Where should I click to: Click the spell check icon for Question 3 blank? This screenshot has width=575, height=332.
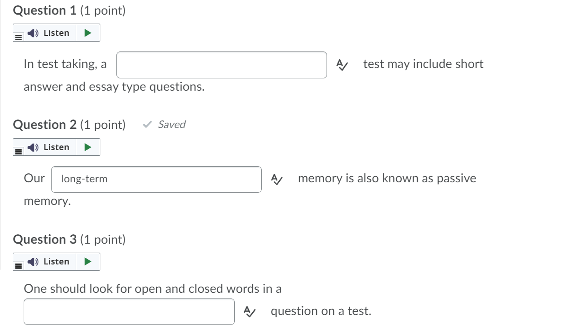point(248,311)
